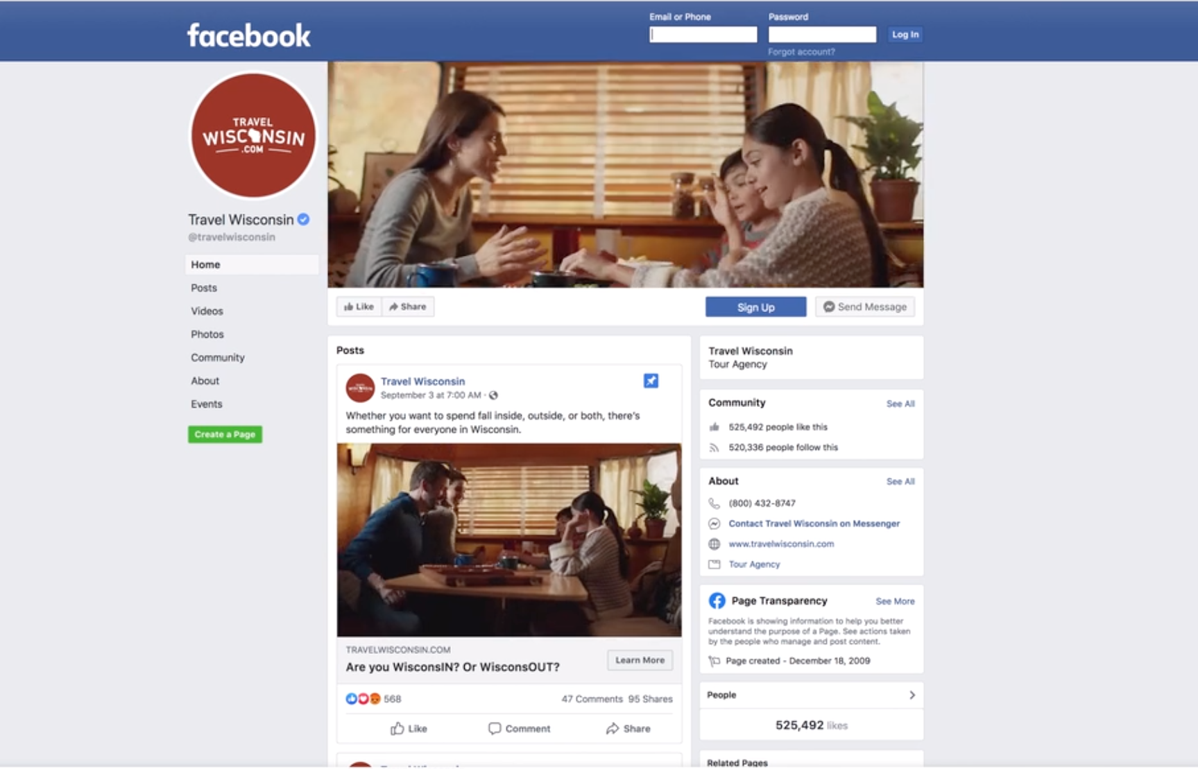Screen dimensions: 1198x769
Task: Like the page using button under cover
Action: click(359, 306)
